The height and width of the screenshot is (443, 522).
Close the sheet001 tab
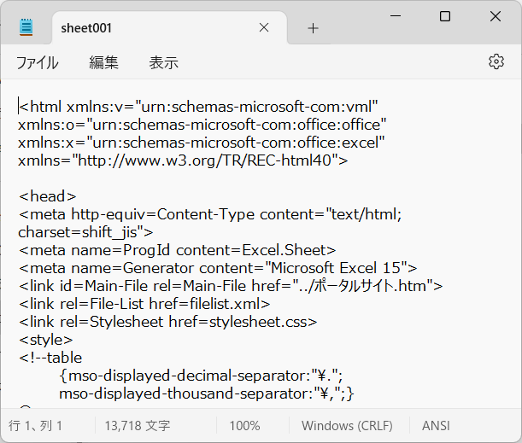tap(264, 28)
